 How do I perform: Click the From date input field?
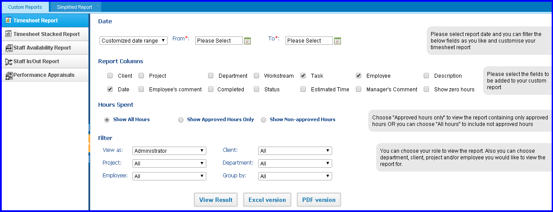tap(219, 40)
